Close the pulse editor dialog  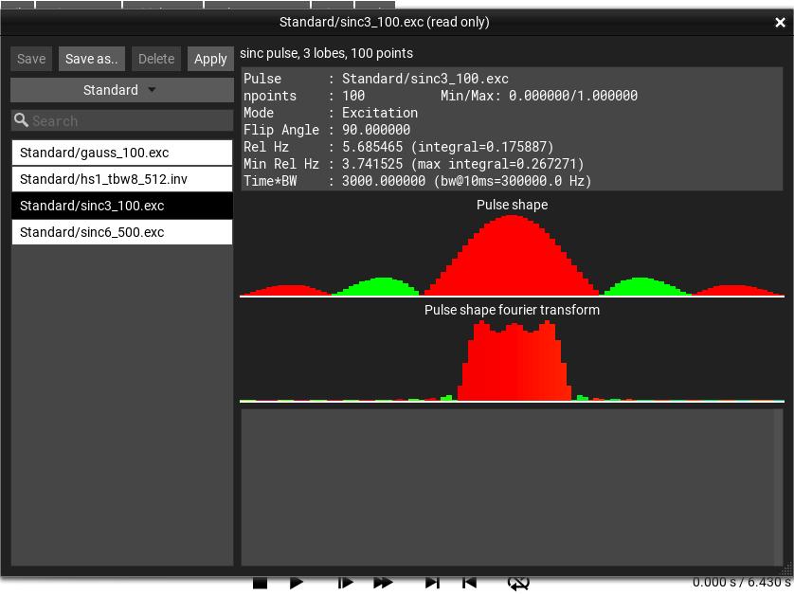780,22
